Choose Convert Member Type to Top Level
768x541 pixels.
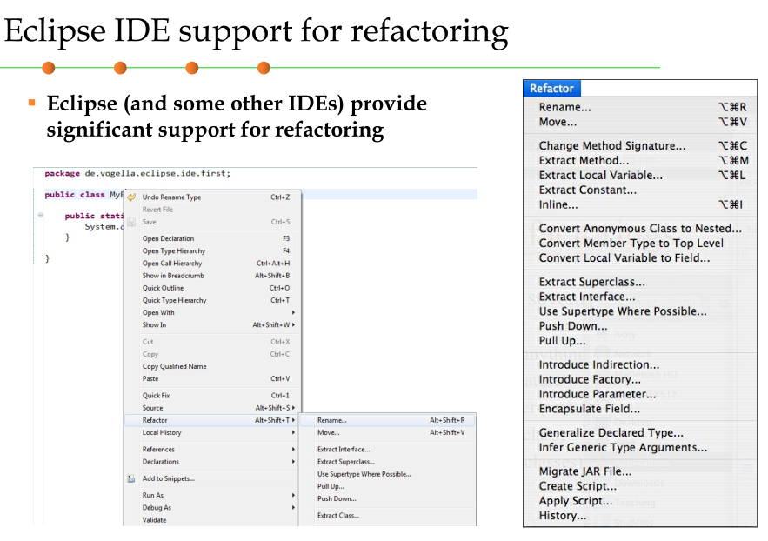pyautogui.click(x=640, y=244)
